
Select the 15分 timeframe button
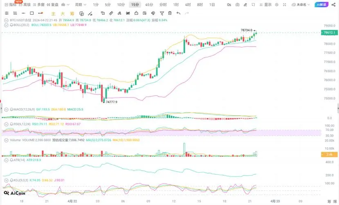point(135,5)
